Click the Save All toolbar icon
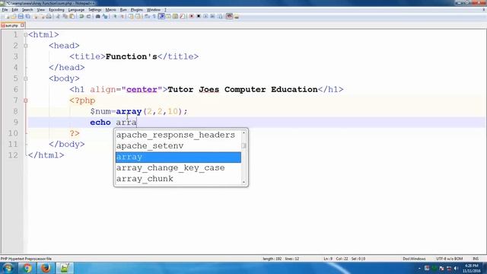This screenshot has height=274, width=487. click(27, 16)
